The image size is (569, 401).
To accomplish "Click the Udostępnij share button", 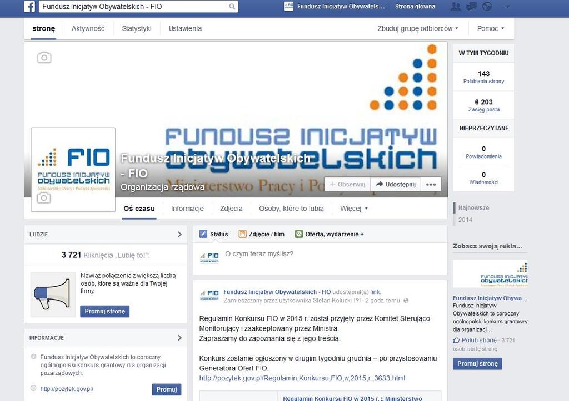I will coord(396,184).
